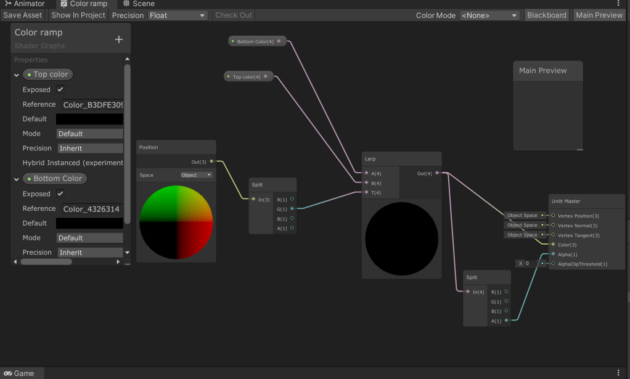Uncheck Exposed for Top color property
The height and width of the screenshot is (379, 630).
[x=60, y=89]
